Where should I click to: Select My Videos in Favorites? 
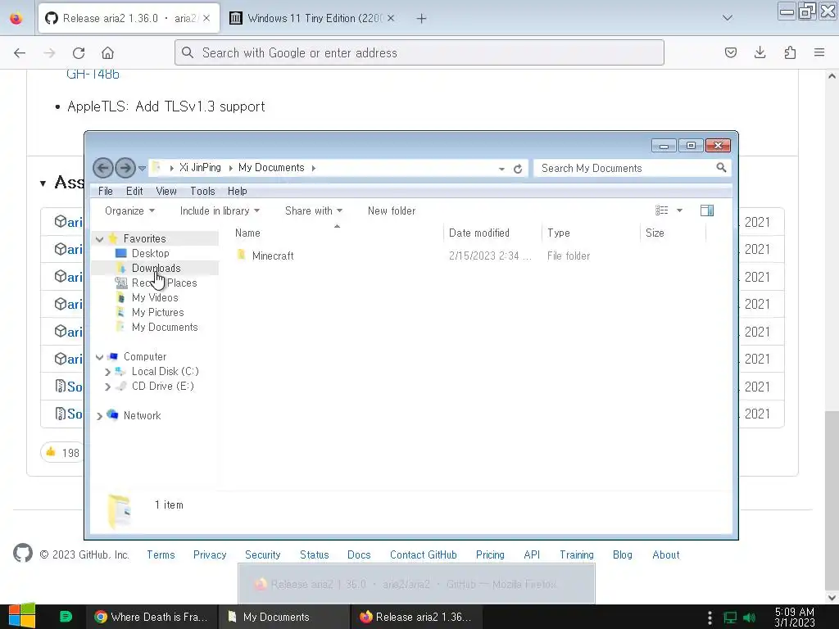[155, 297]
